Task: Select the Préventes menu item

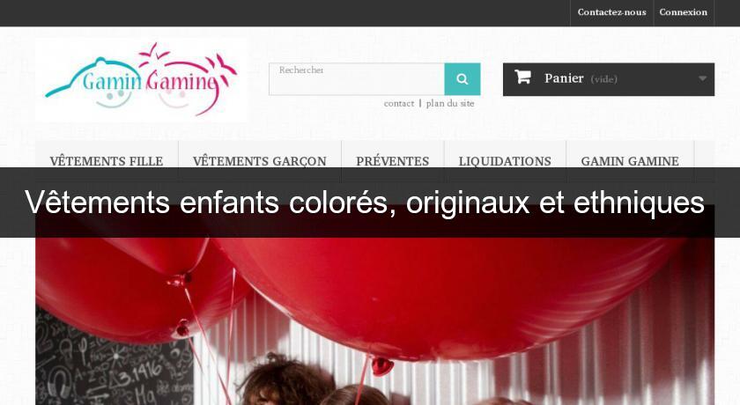Action: (x=393, y=161)
